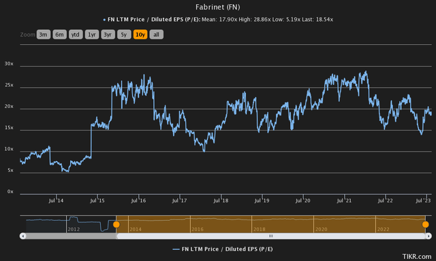The image size is (436, 261).
Task: Click the 'High: 28.86x' subtitle statistic
Action: (254, 20)
